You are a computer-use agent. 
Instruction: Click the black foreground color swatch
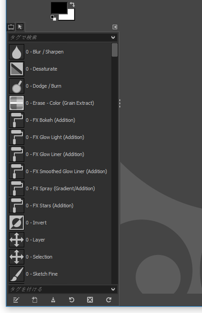point(59,8)
